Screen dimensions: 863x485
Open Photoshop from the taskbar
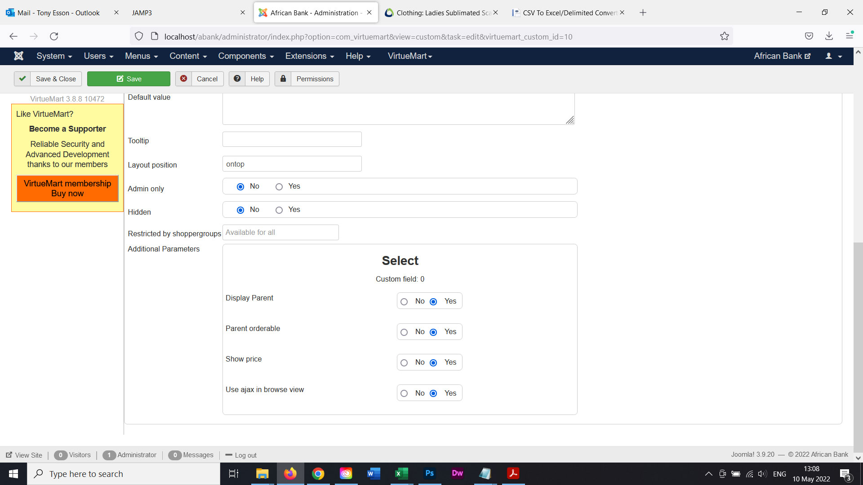click(x=429, y=473)
